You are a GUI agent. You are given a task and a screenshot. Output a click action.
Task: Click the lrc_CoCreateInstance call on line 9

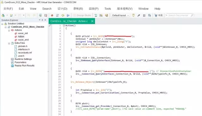coord(88,47)
